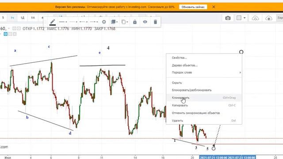Toggle visibility eye icon in floating toolbar
The image size is (283, 159).
[145, 22]
